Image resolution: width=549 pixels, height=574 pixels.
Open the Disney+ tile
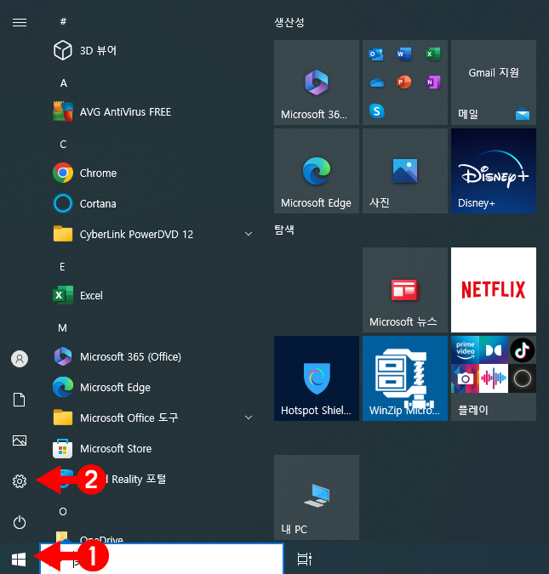click(x=494, y=171)
